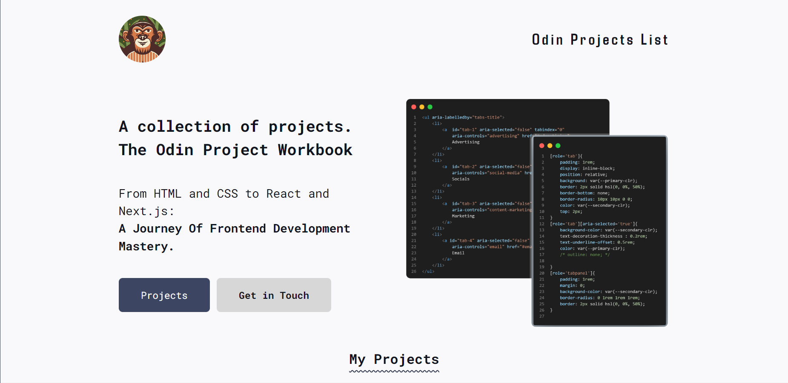Click the commented outline rule on line 17
788x383 pixels.
point(585,254)
